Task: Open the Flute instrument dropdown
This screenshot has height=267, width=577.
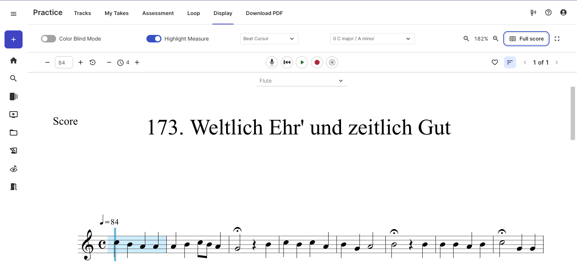Action: point(301,81)
